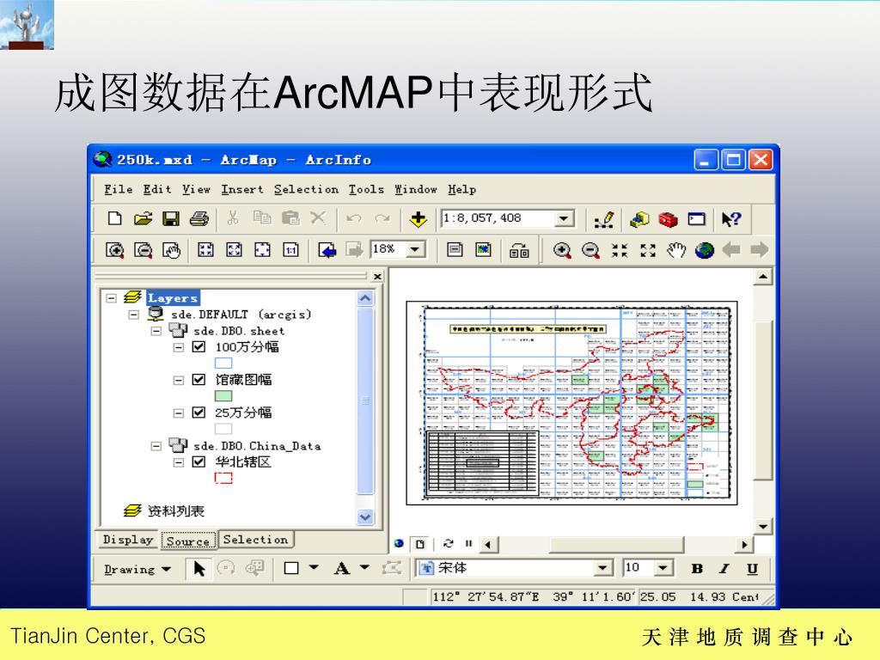The width and height of the screenshot is (880, 660).
Task: Open the View menu
Action: (x=196, y=189)
